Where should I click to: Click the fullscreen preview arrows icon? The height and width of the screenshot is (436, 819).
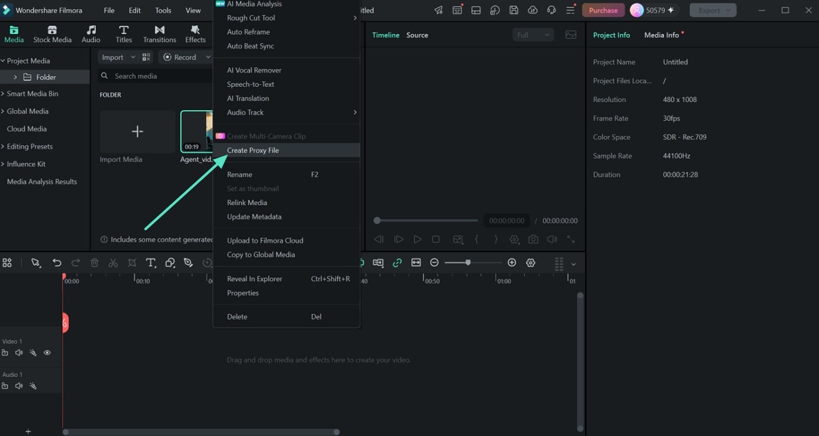pyautogui.click(x=571, y=240)
